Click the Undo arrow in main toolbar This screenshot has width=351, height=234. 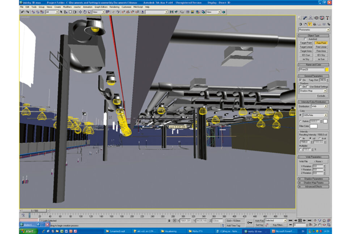23,12
